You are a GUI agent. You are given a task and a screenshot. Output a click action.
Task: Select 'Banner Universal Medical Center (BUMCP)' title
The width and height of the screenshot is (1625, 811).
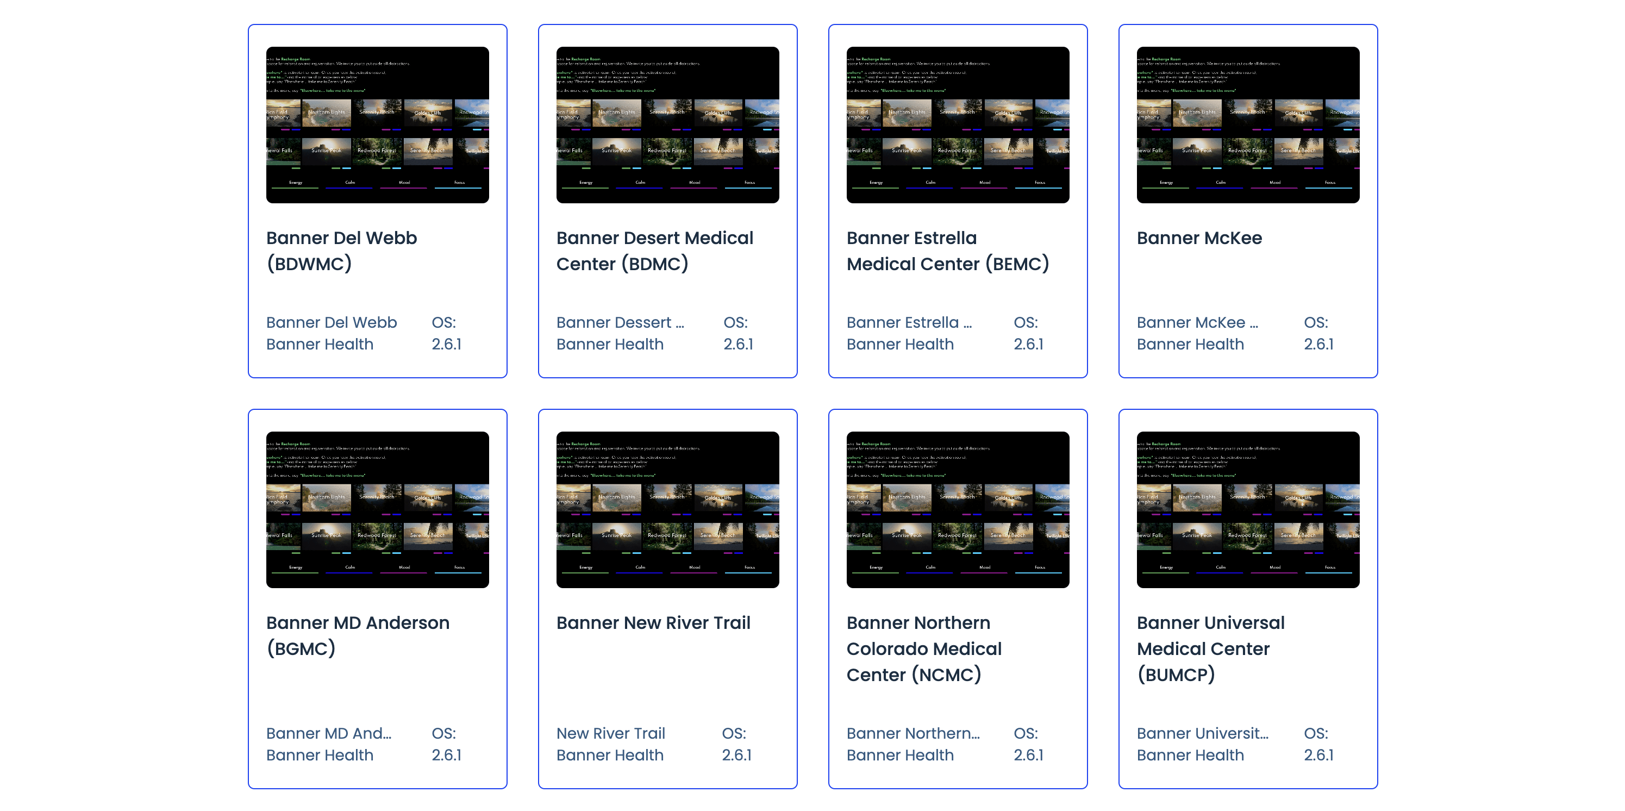coord(1210,649)
